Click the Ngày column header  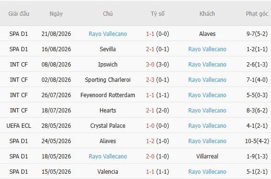pyautogui.click(x=56, y=14)
